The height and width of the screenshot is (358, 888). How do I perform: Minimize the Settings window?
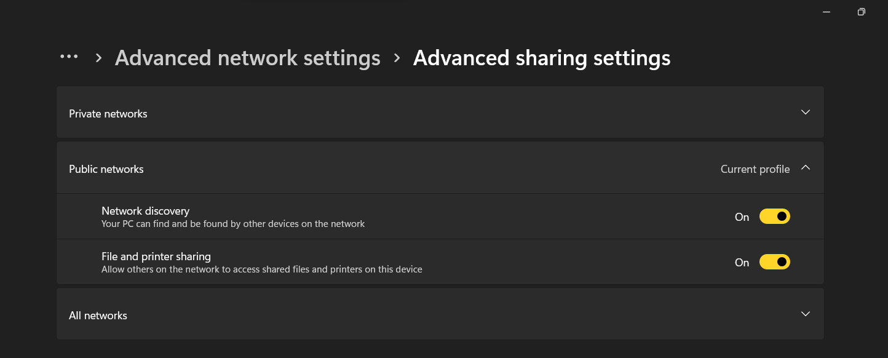(826, 12)
